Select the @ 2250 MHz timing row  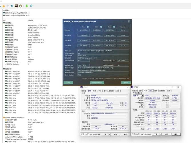[x=40, y=100]
